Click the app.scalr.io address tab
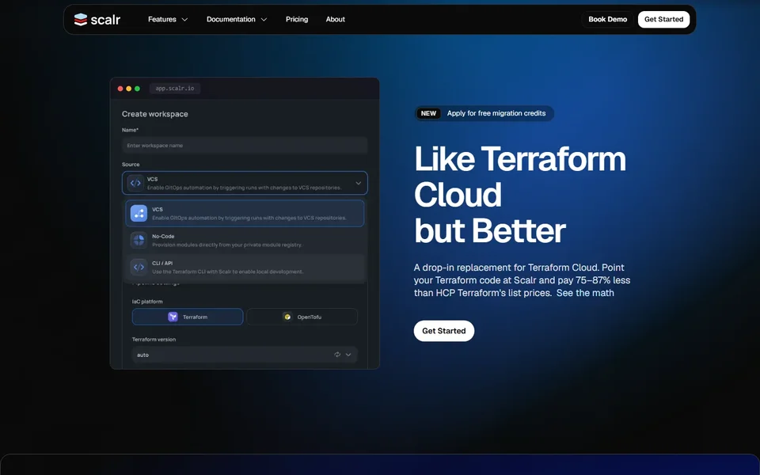Screen dimensions: 760x475 tap(174, 88)
